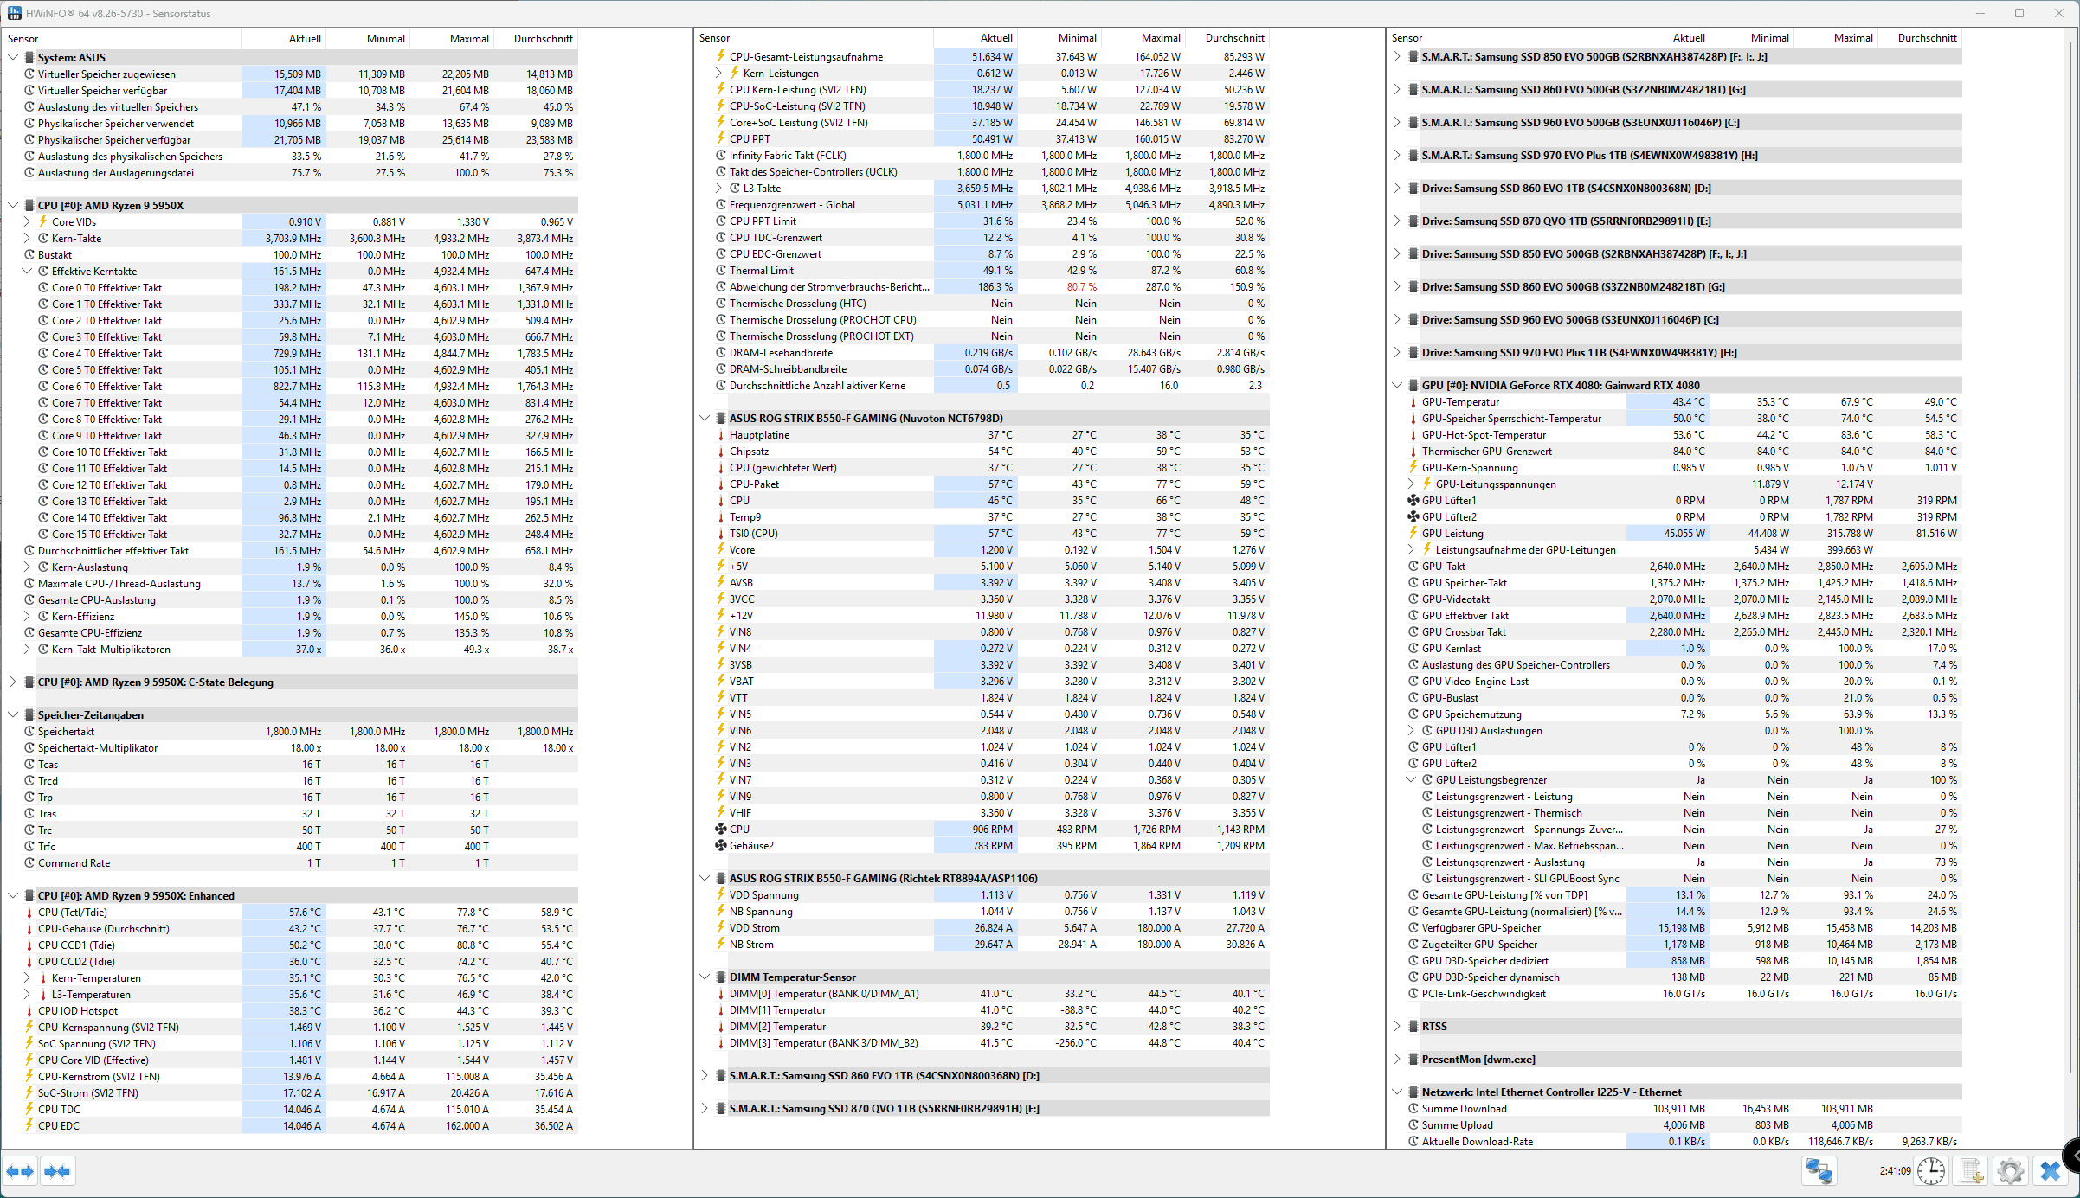2080x1198 pixels.
Task: Click the HWiNFO app icon in title bar
Action: click(14, 13)
